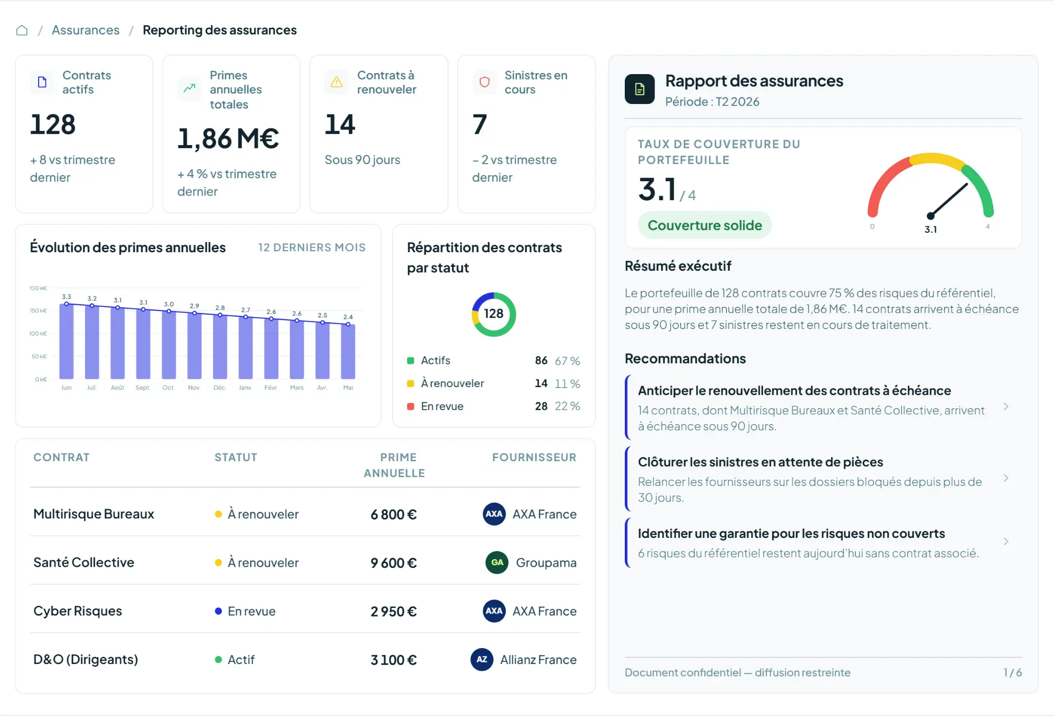
Task: Click the 6 800 € prime value
Action: point(394,514)
